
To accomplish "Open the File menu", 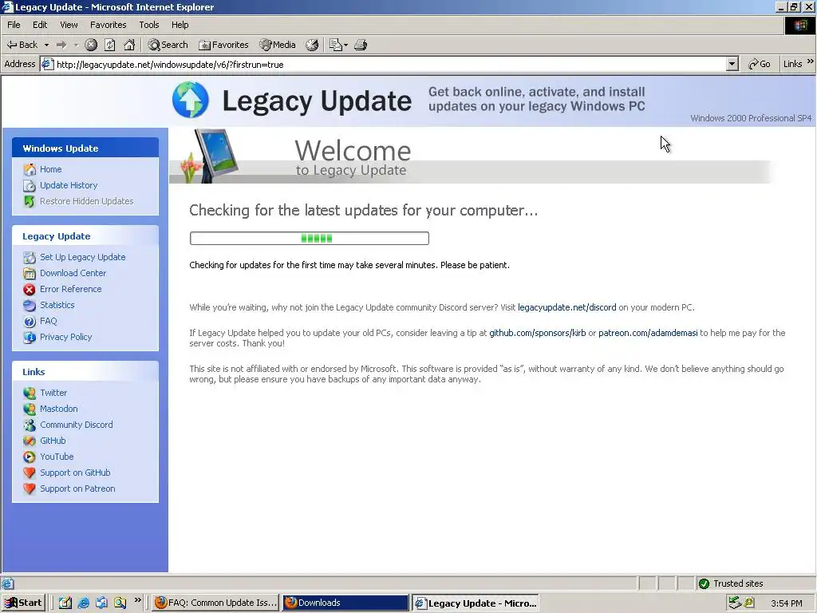I will (x=14, y=25).
